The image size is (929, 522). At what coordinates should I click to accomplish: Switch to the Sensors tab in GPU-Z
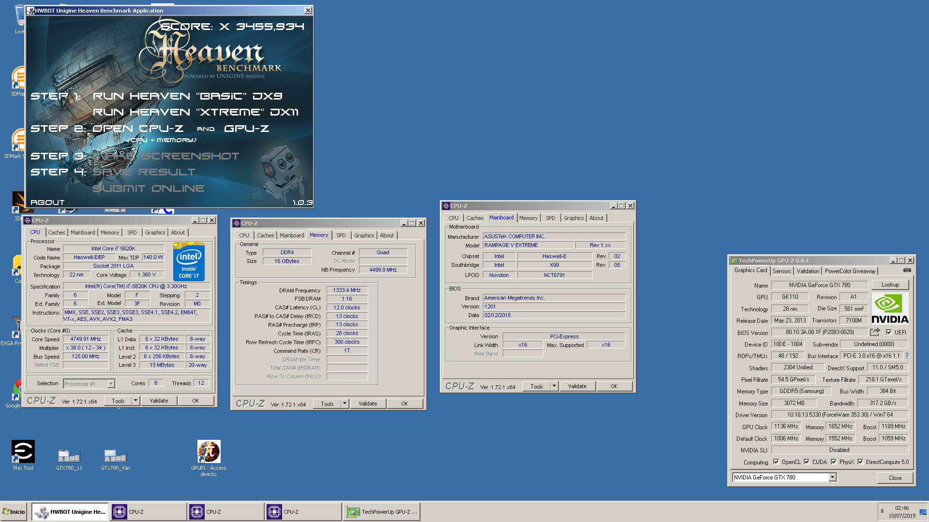point(782,271)
